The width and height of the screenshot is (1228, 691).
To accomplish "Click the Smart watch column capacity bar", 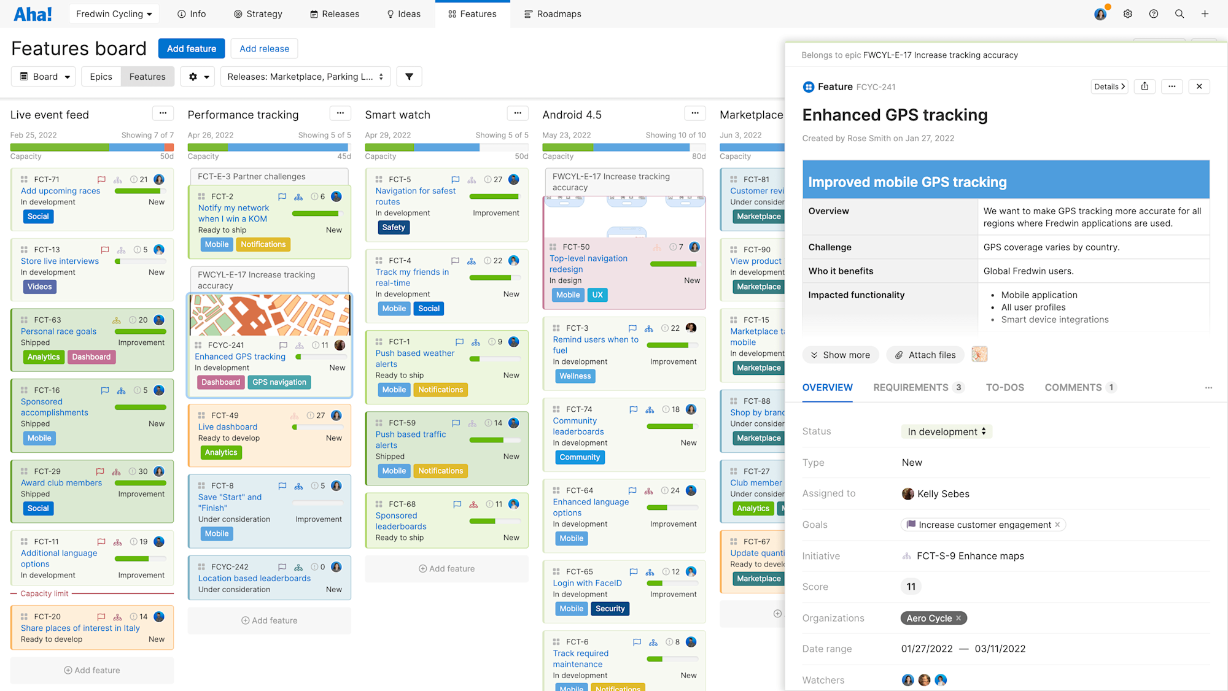I will coord(446,147).
